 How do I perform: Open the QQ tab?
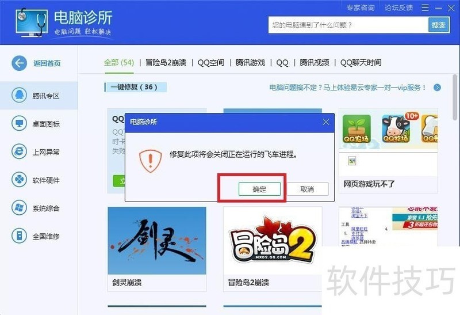(282, 63)
